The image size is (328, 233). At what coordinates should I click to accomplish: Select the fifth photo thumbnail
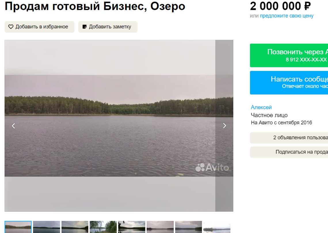coord(131,227)
